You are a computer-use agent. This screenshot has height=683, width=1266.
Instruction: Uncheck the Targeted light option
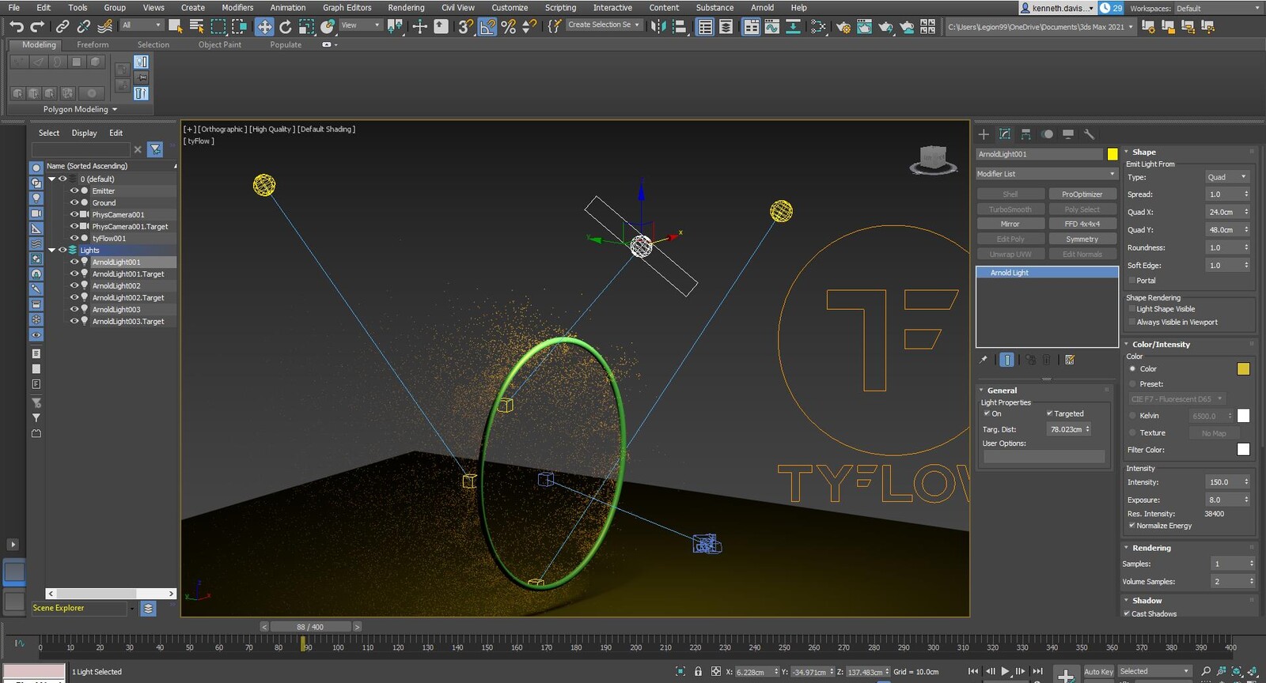tap(1049, 413)
